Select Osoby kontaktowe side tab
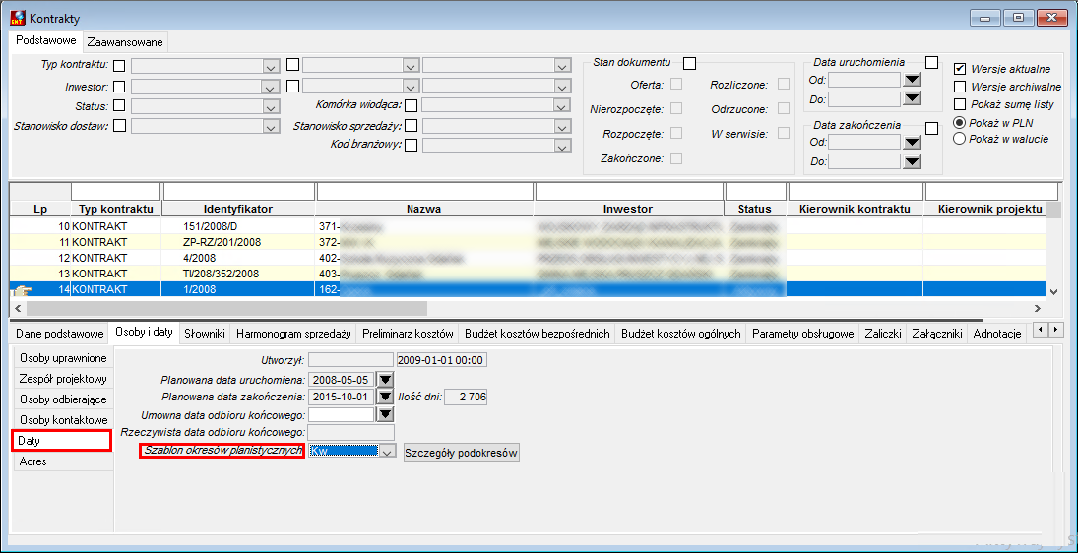1078x553 pixels. pyautogui.click(x=63, y=420)
